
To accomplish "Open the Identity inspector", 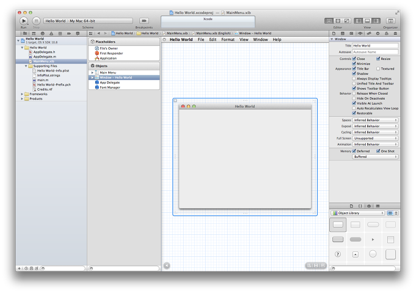I will point(351,34).
